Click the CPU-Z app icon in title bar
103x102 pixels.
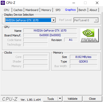(3, 3)
